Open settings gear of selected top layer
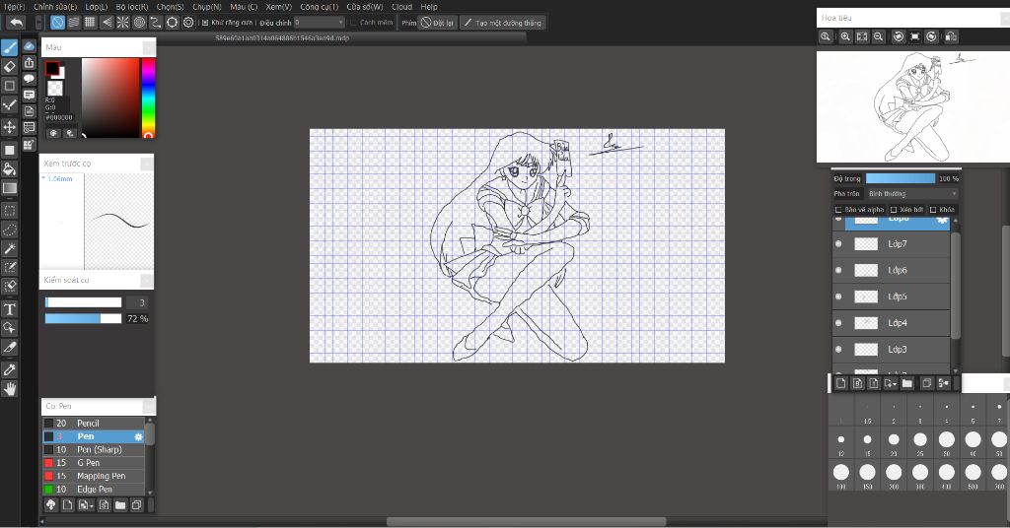This screenshot has height=528, width=1010. [x=942, y=221]
